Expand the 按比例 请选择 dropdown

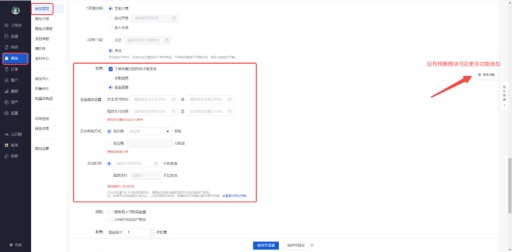[x=149, y=132]
